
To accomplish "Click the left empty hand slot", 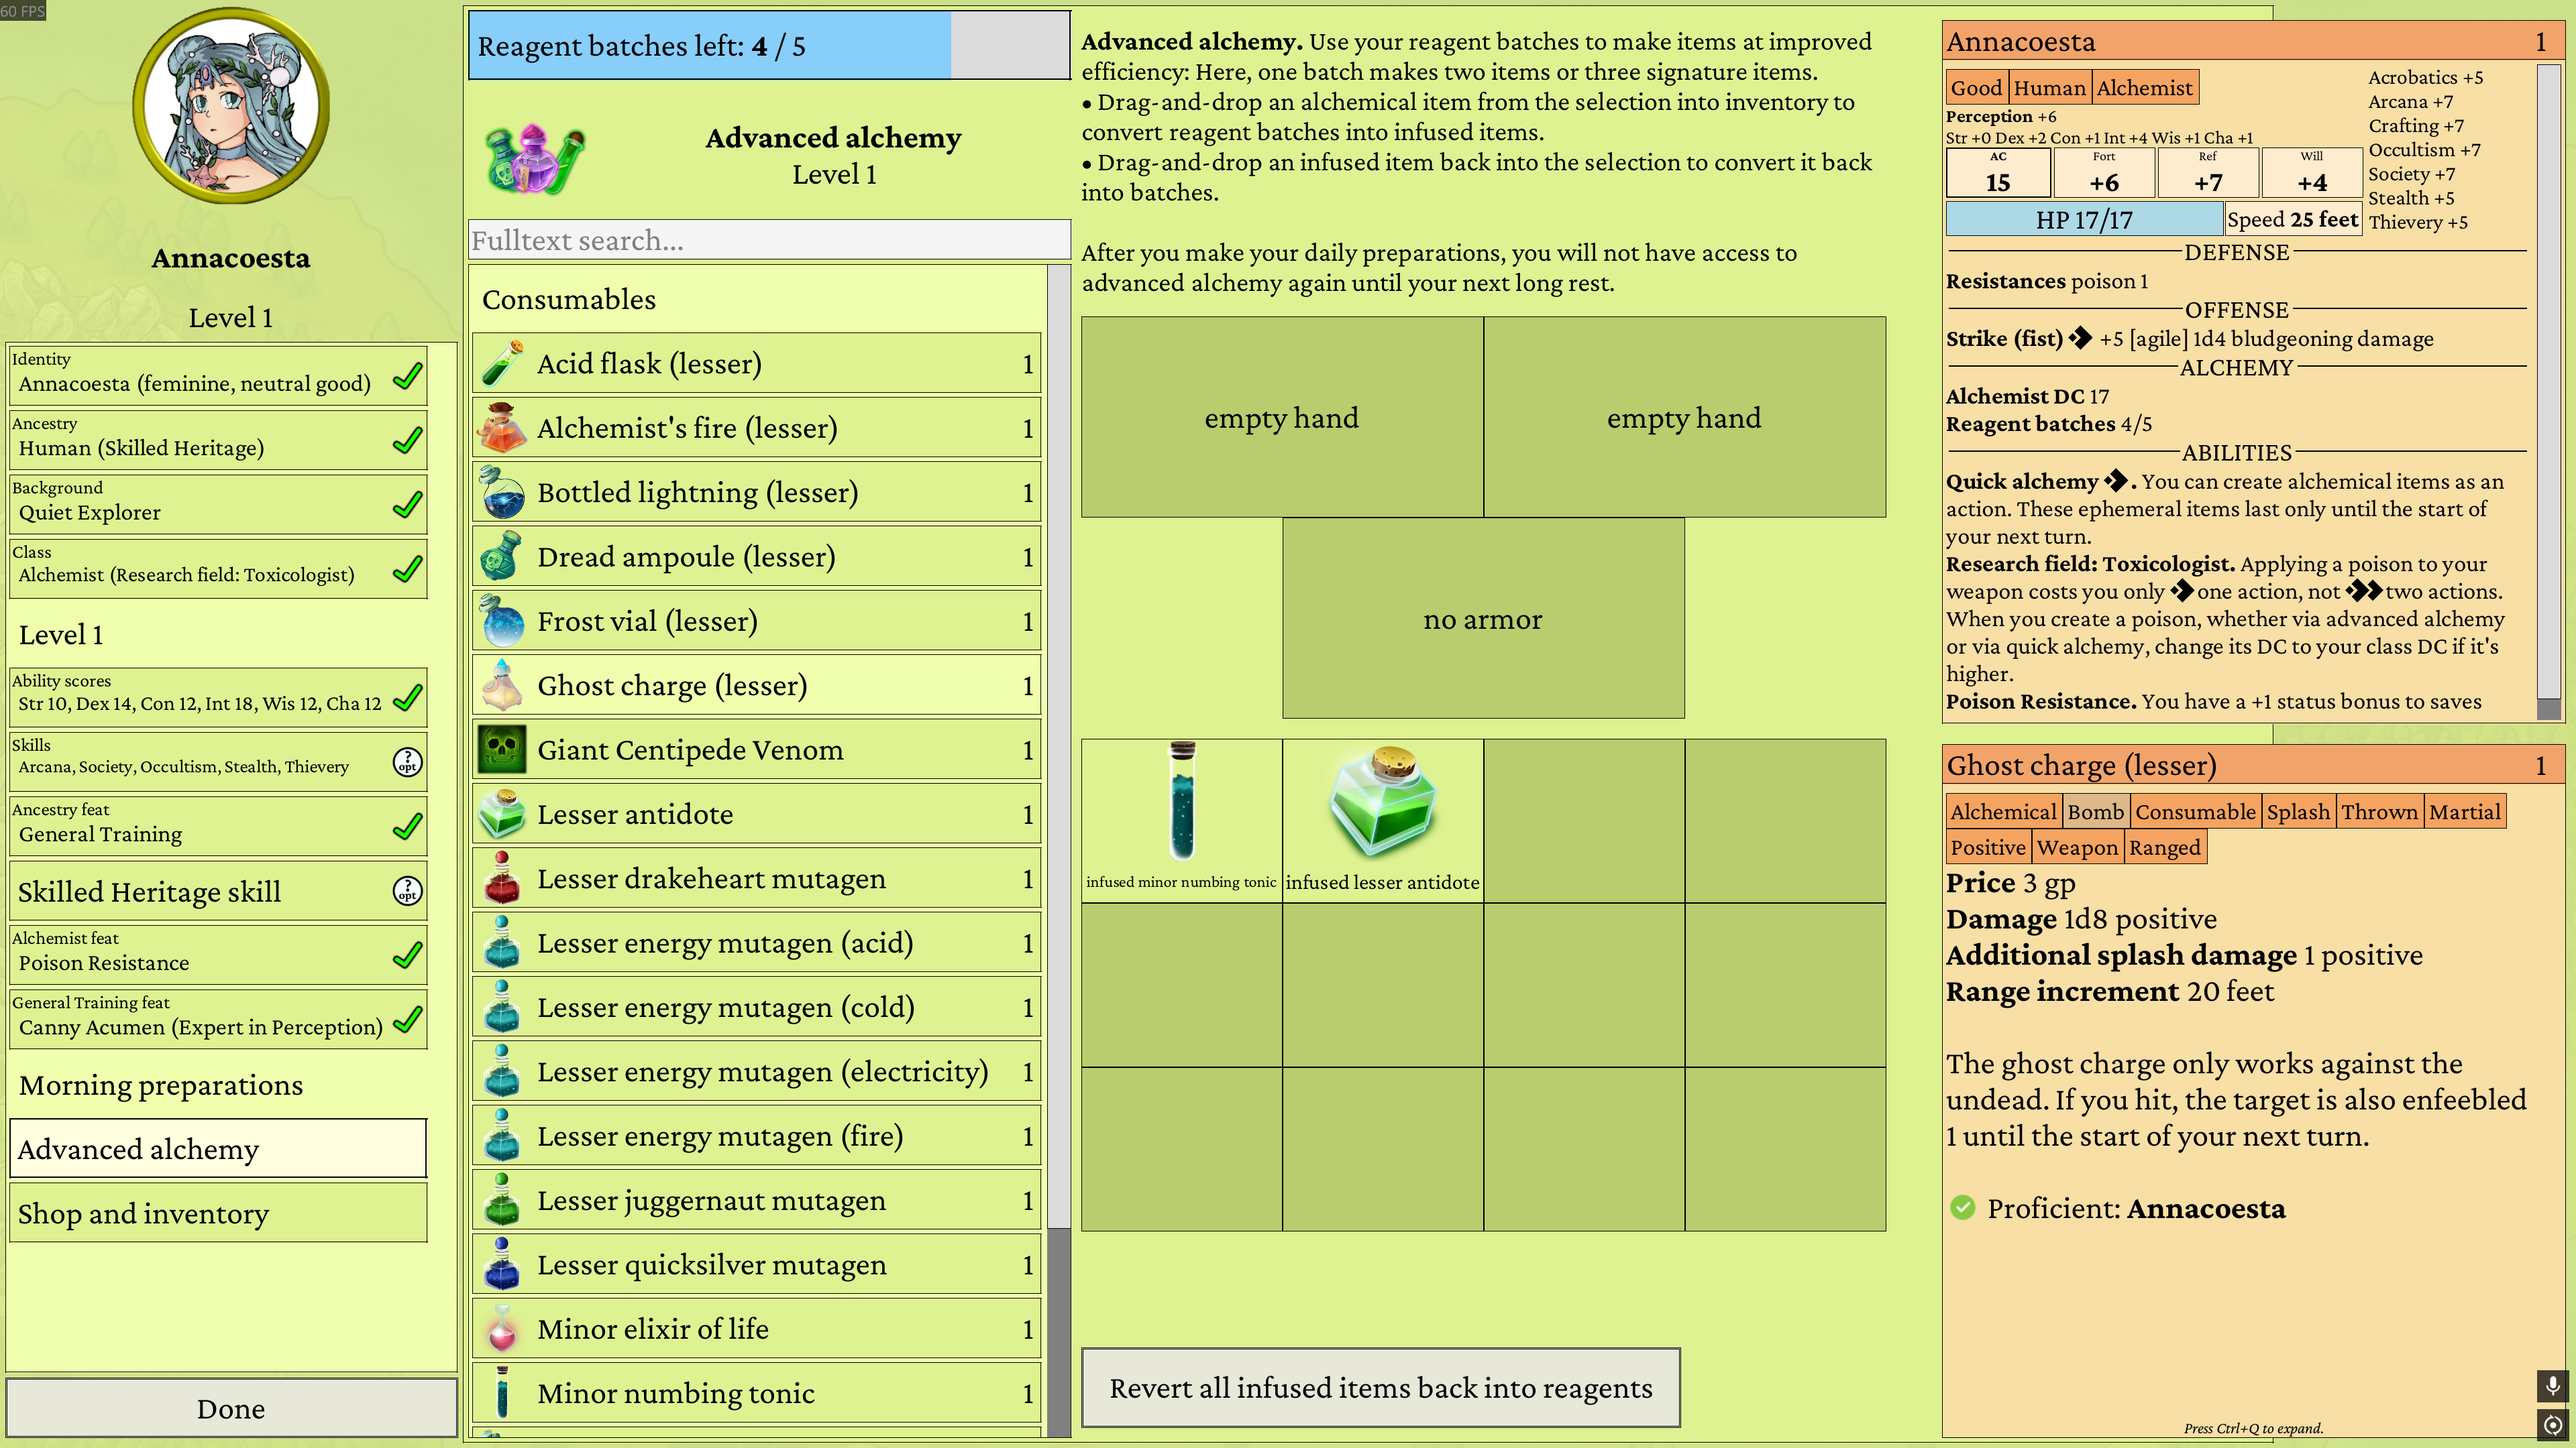I will (x=1282, y=418).
